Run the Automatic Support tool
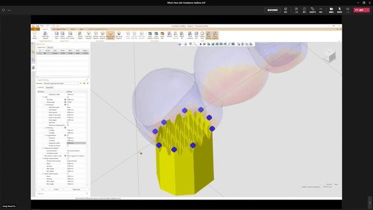373x210 pixels. [x=45, y=35]
